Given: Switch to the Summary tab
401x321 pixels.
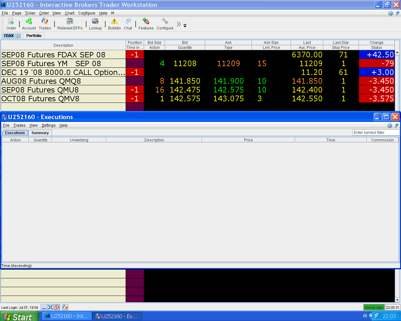Looking at the screenshot, I should click(x=40, y=133).
